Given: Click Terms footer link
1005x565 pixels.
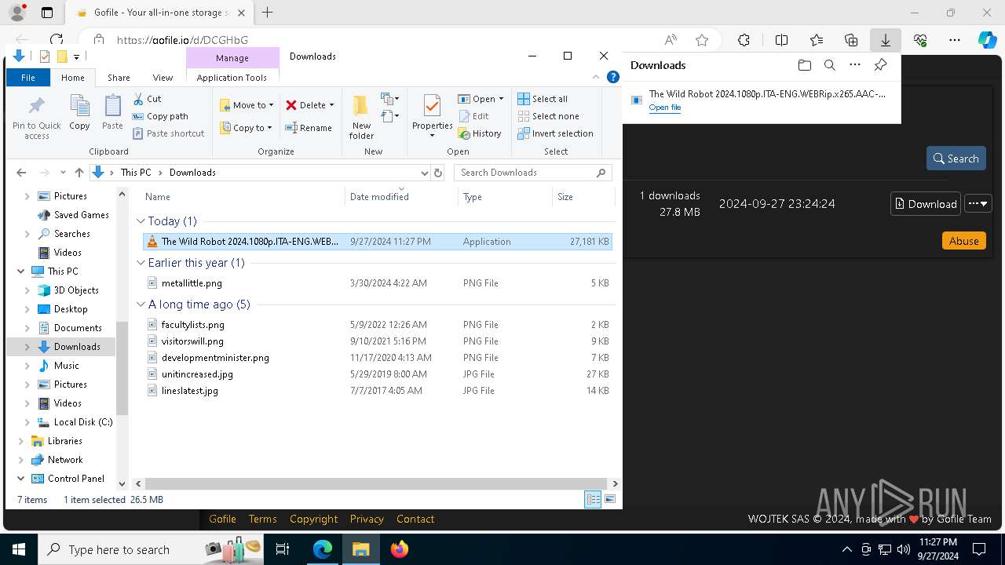Looking at the screenshot, I should click(x=262, y=519).
